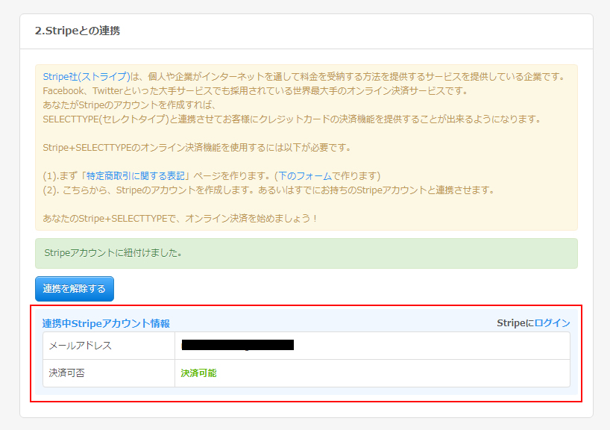Click the line mentioning Facebook、Twitter
This screenshot has height=430, width=610.
point(254,91)
